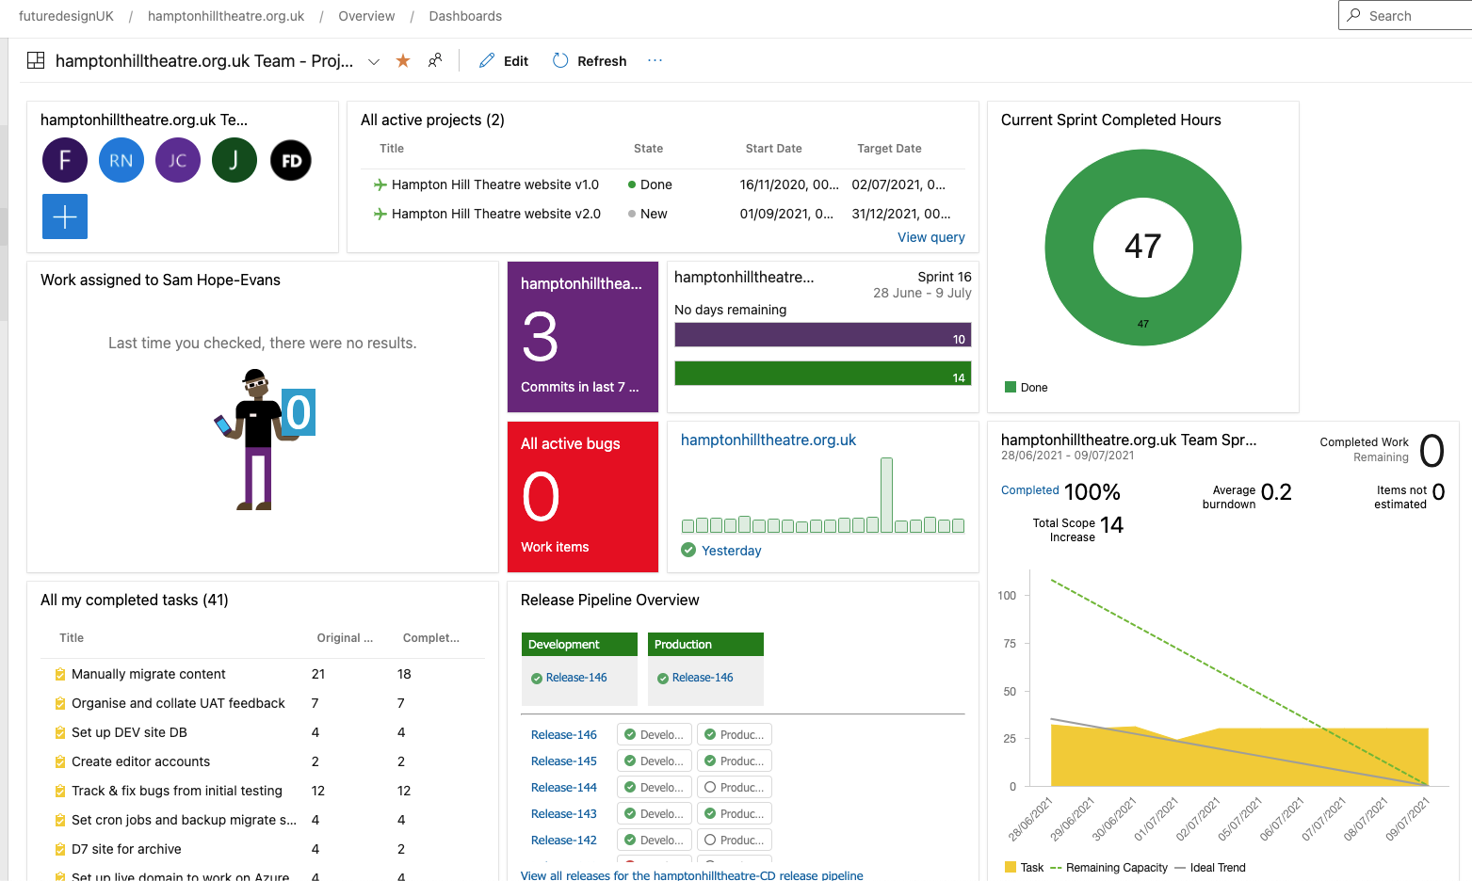Image resolution: width=1472 pixels, height=881 pixels.
Task: Click the green check next to Yesterday
Action: click(687, 551)
